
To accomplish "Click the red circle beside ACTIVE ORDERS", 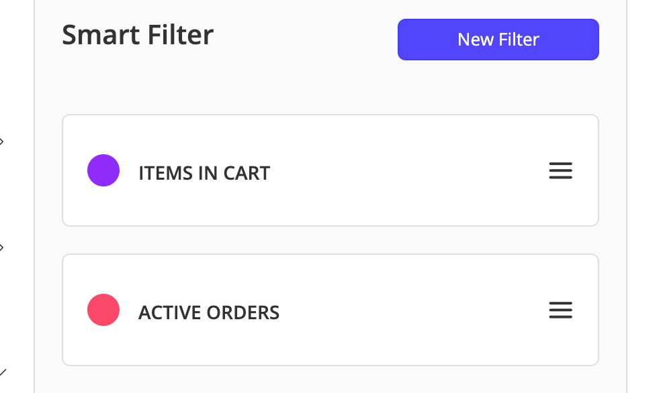I will coord(103,310).
